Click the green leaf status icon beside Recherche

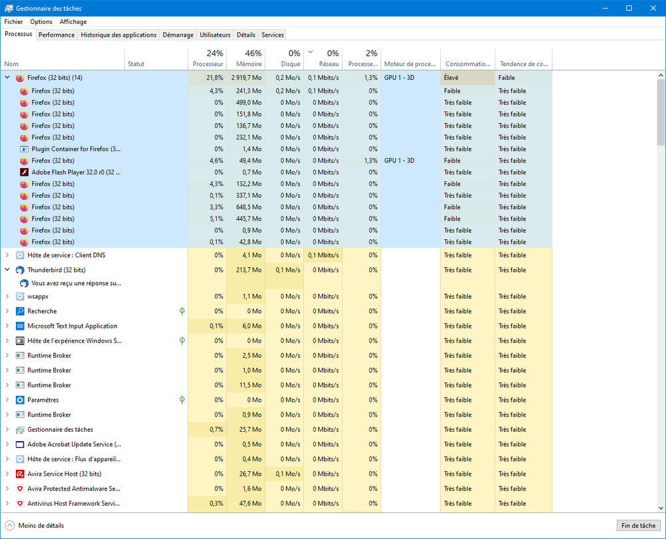tap(182, 311)
